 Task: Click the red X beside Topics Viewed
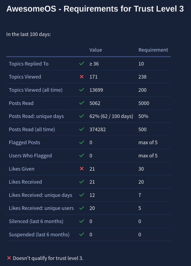coord(82,77)
